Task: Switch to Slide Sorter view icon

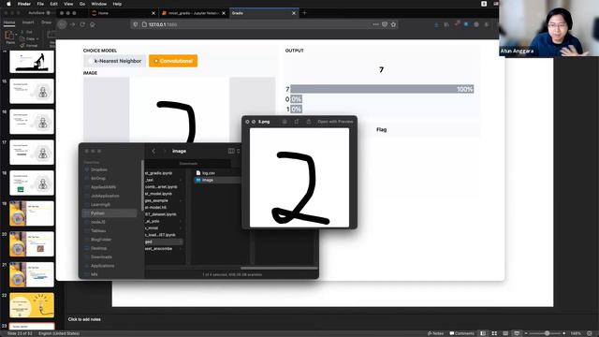Action: point(494,333)
